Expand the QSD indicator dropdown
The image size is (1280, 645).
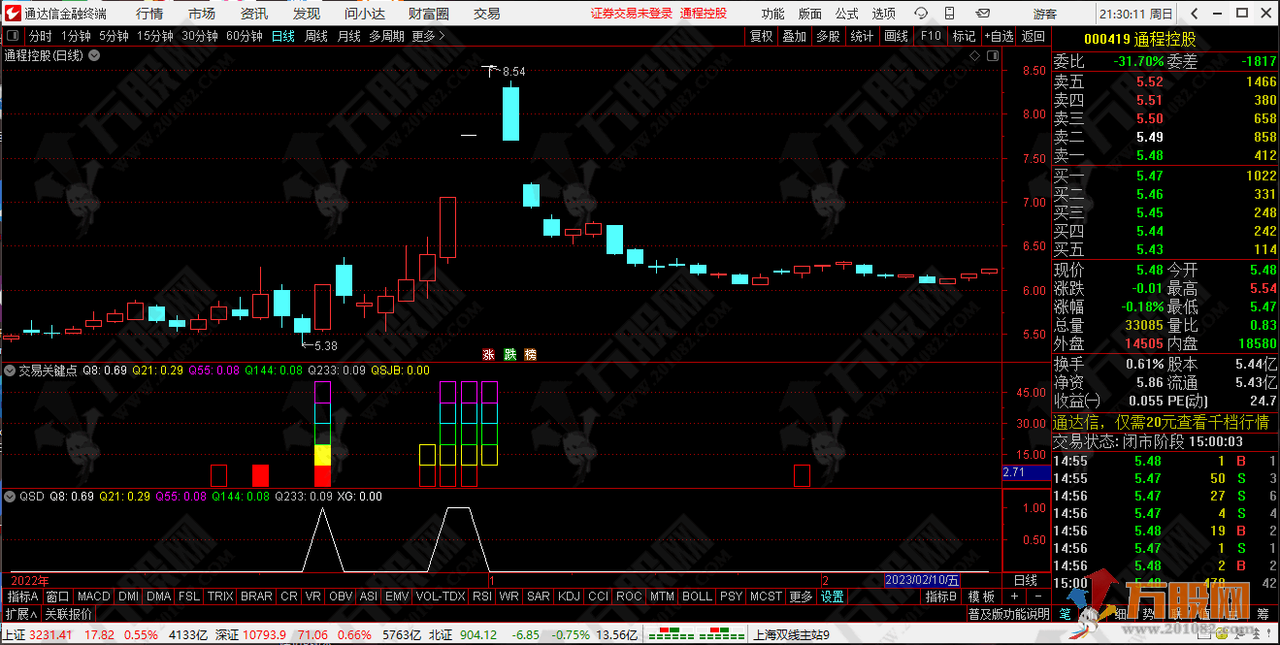(x=11, y=496)
